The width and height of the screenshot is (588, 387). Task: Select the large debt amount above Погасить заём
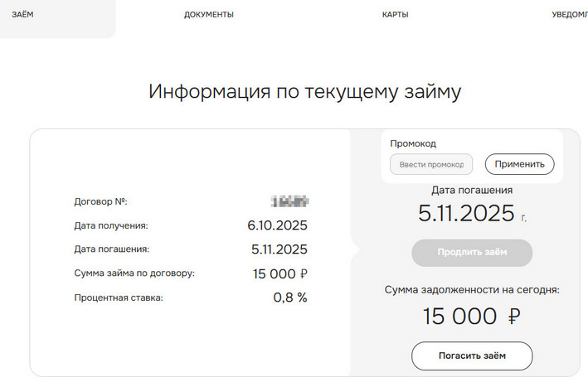(471, 317)
